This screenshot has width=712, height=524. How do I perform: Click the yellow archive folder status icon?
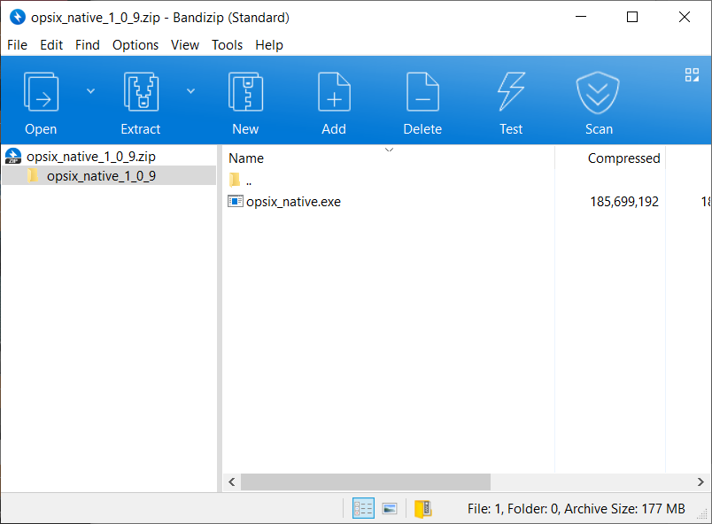[x=422, y=509]
